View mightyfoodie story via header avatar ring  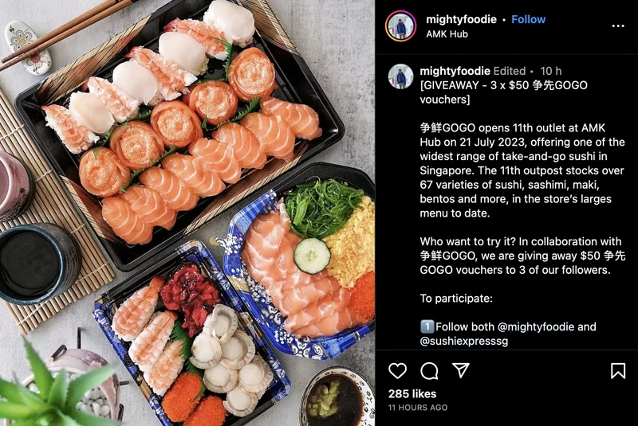pos(401,26)
